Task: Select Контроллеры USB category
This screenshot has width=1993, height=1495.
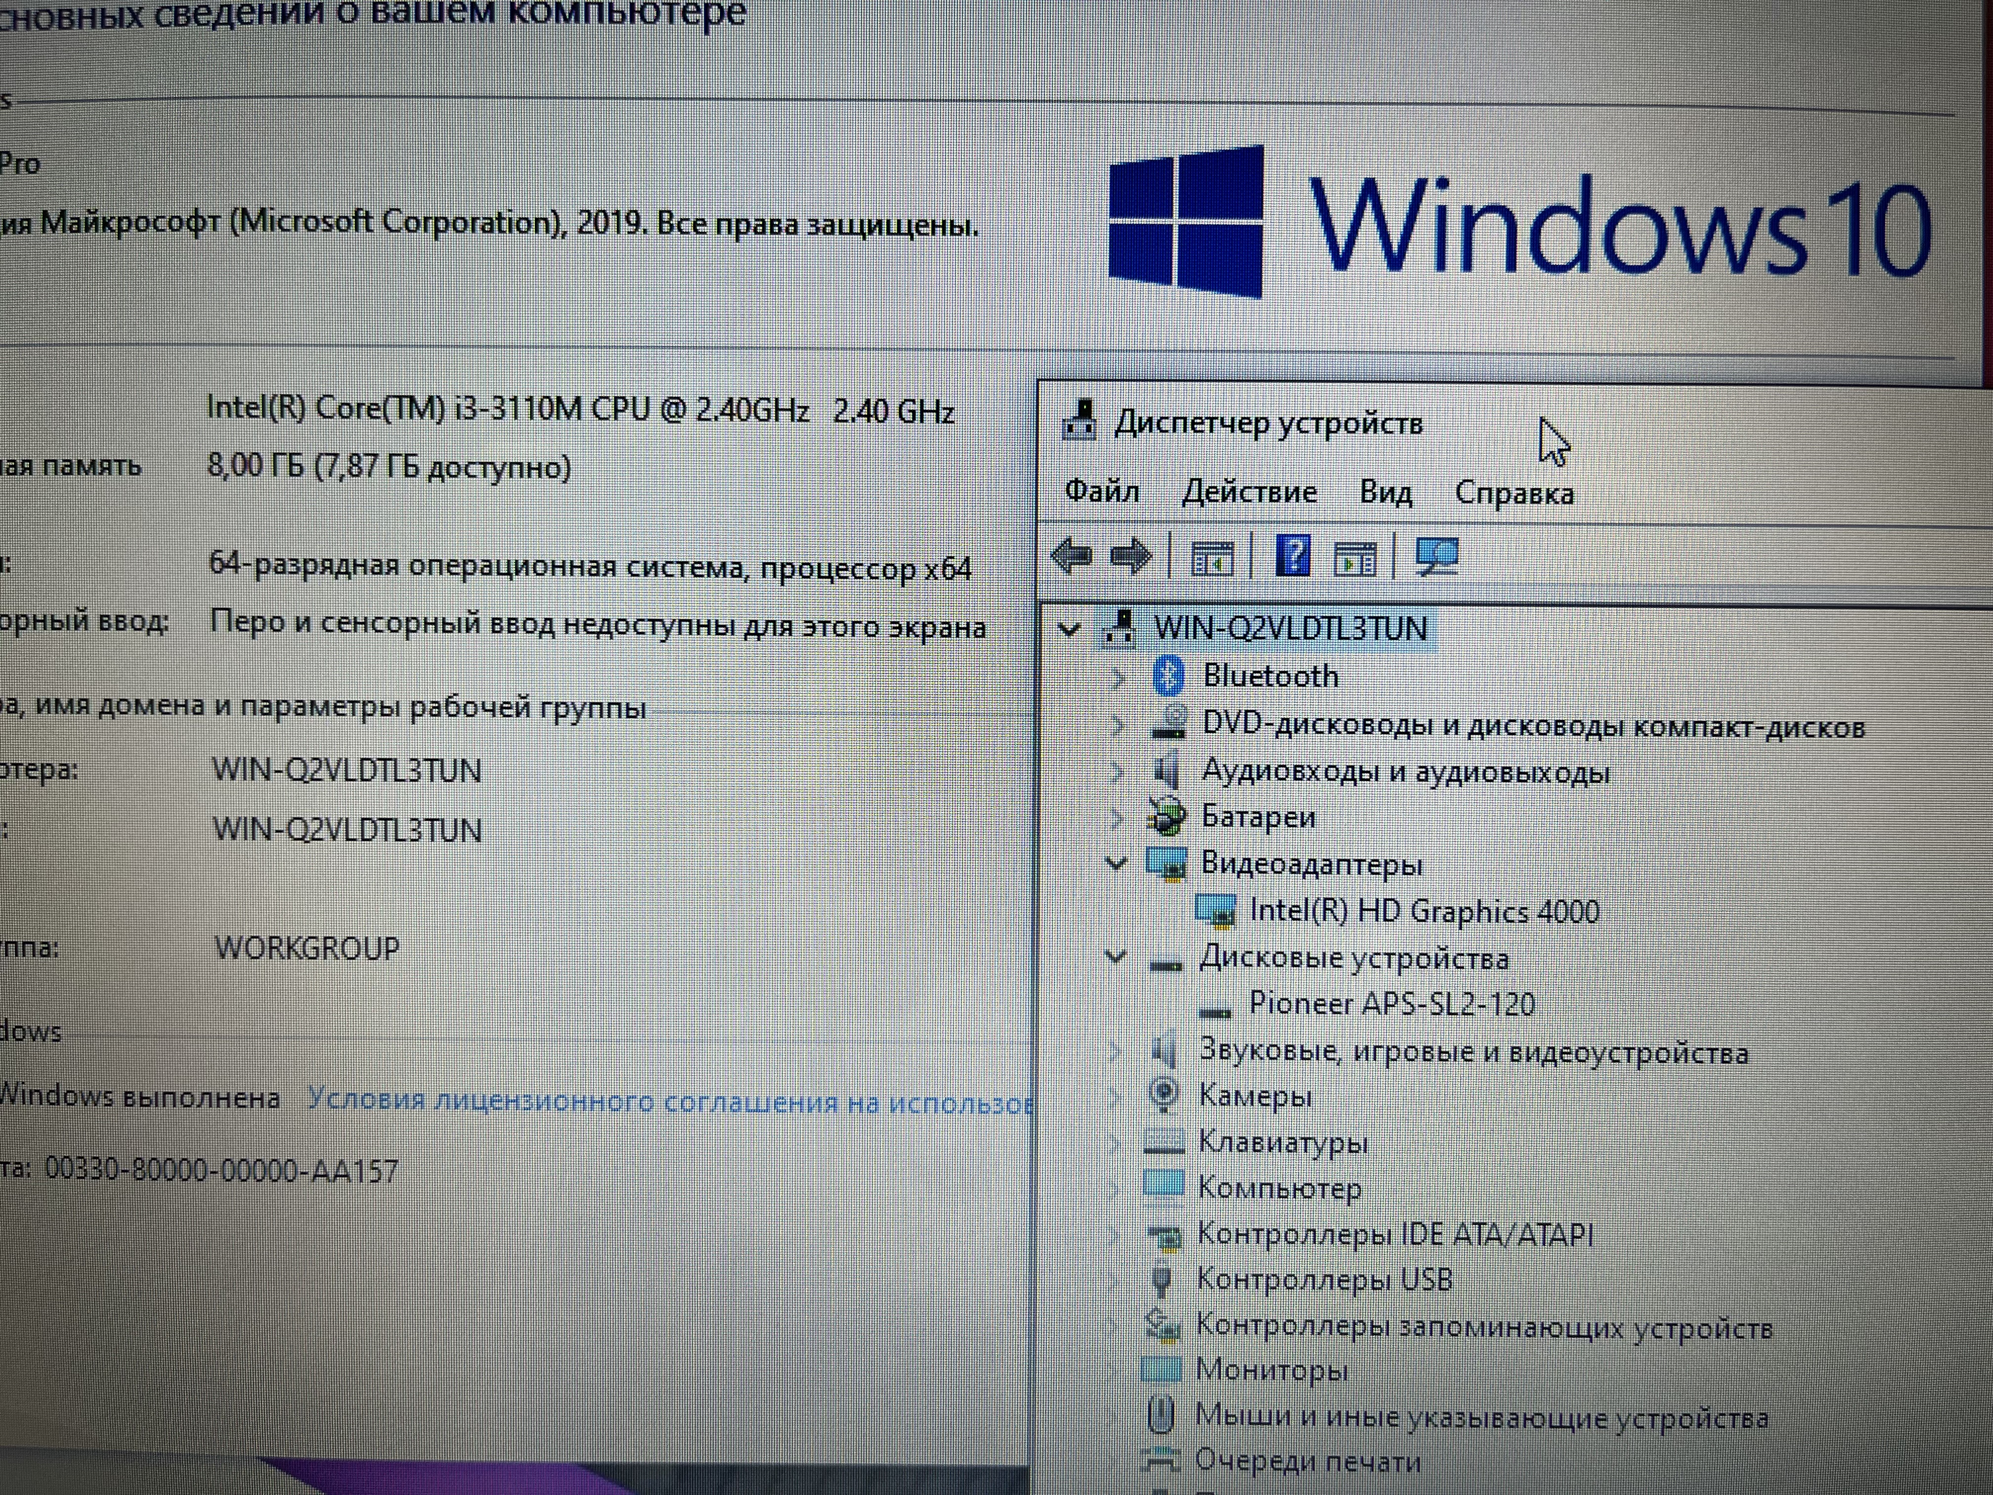Action: [1324, 1279]
